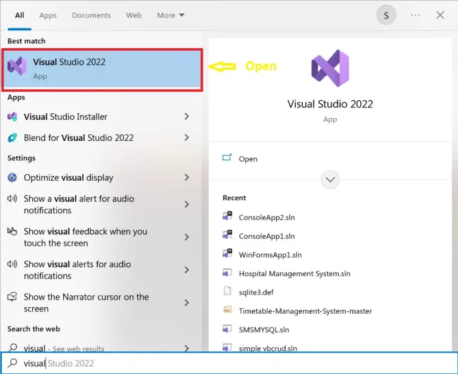Viewport: 458px width, 374px height.
Task: Expand visual web results arrow
Action: coord(187,348)
